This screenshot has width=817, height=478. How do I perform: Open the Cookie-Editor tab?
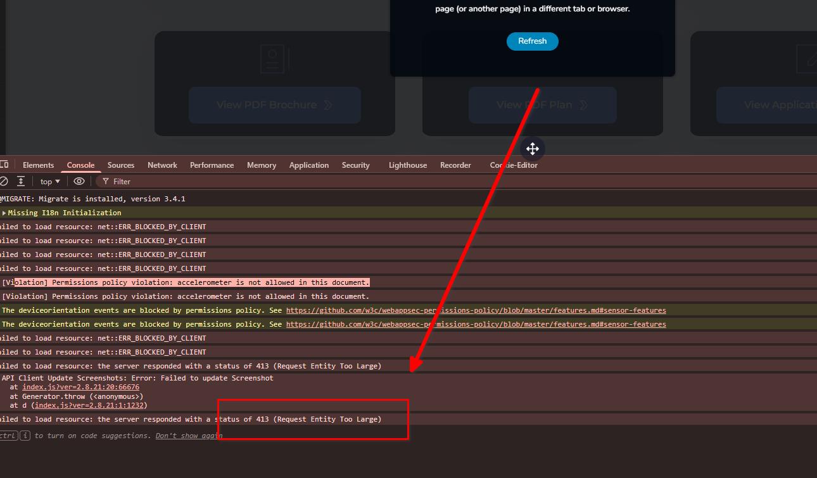coord(514,165)
